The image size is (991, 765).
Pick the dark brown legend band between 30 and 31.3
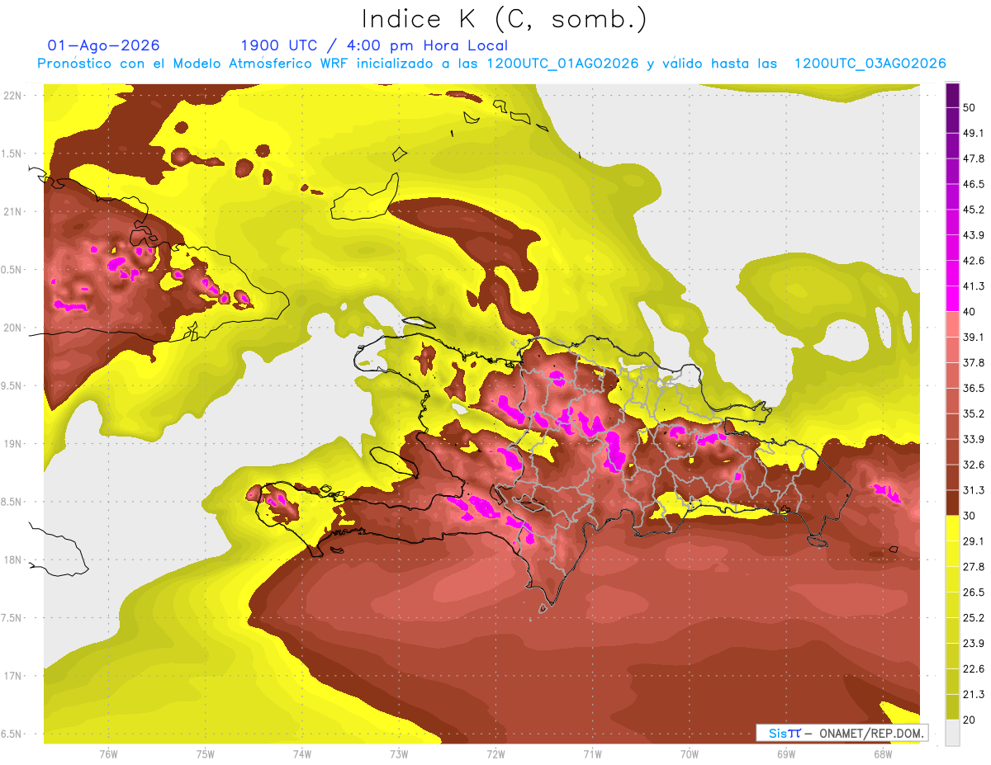pyautogui.click(x=952, y=503)
